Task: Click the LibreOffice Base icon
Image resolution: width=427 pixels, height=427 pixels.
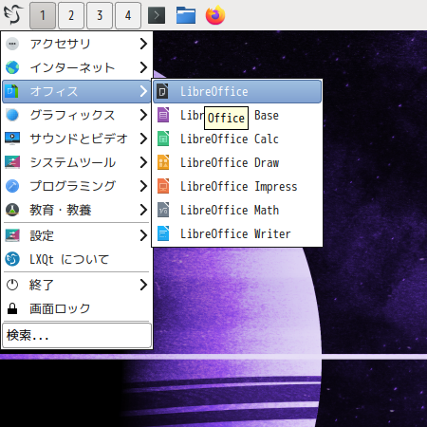Action: coord(163,115)
